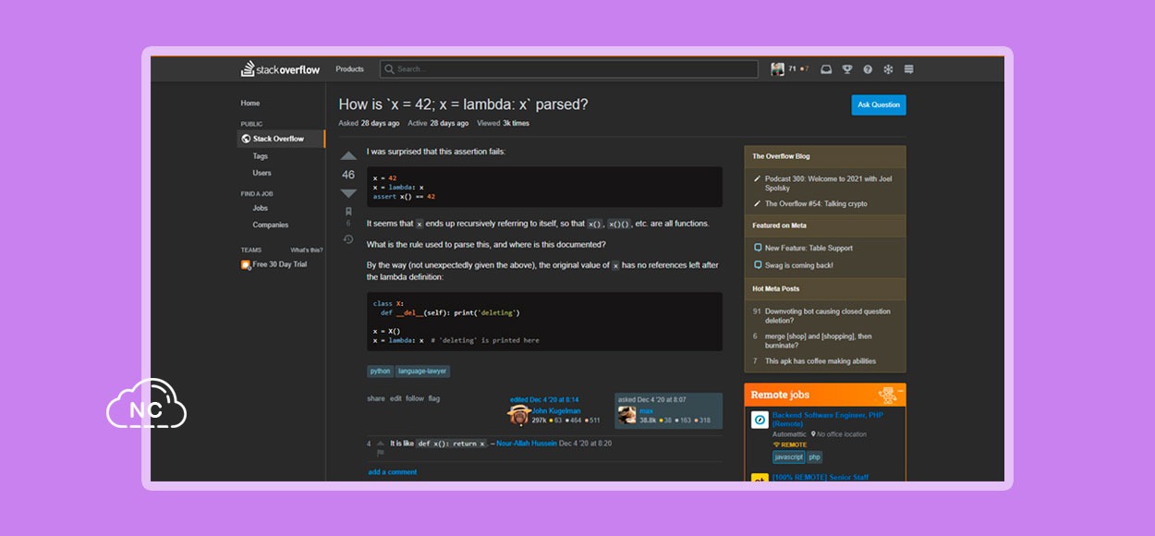
Task: Open Companies in the sidebar
Action: 271,225
